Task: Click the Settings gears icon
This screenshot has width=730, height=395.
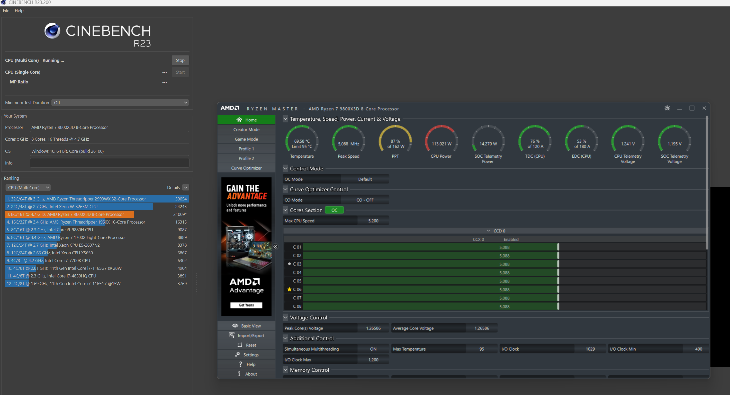Action: coord(238,354)
